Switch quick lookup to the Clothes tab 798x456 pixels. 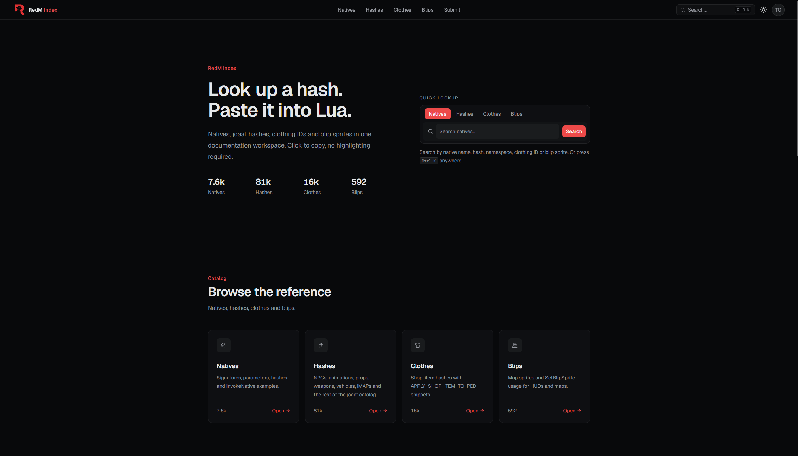[x=492, y=114]
